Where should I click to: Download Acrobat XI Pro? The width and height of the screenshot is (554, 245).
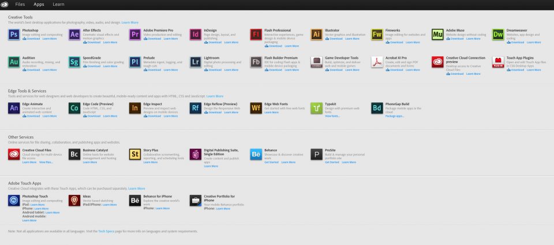394,70
